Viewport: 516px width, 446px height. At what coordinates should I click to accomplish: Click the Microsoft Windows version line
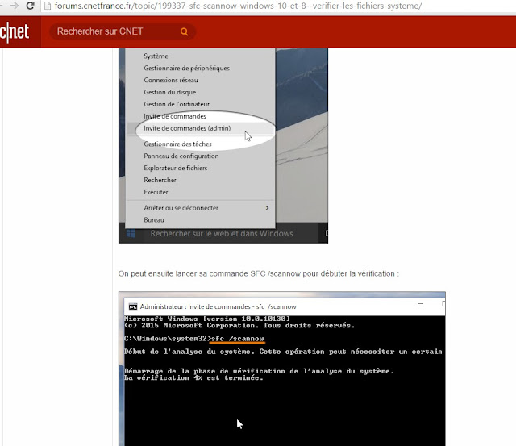[x=207, y=319]
